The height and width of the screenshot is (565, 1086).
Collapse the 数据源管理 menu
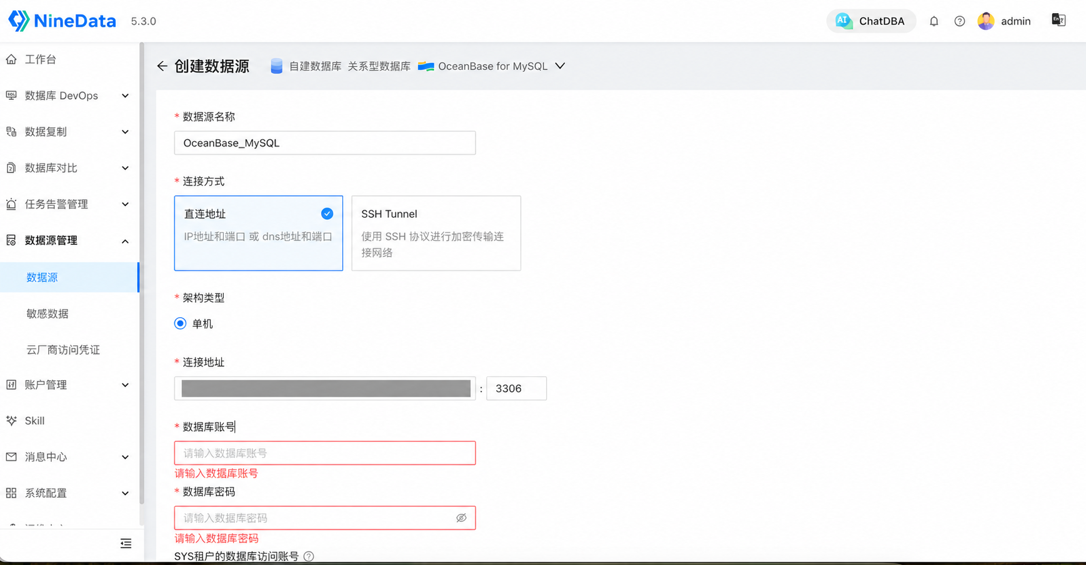pos(69,240)
